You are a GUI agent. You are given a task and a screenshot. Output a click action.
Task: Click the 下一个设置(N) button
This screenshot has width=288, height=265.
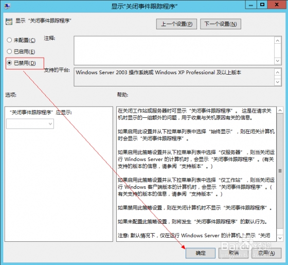(x=221, y=24)
